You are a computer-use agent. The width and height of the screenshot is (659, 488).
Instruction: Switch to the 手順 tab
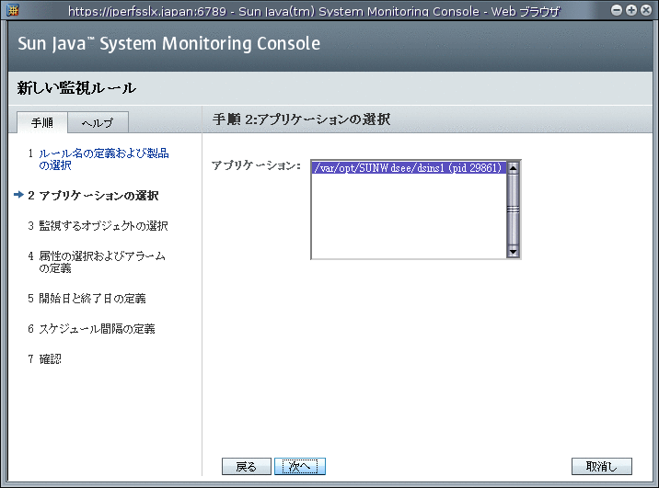coord(42,122)
